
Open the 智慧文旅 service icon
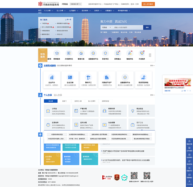(x=81, y=53)
